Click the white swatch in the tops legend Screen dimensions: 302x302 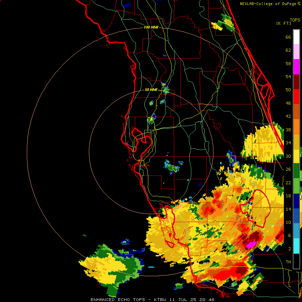point(296,37)
